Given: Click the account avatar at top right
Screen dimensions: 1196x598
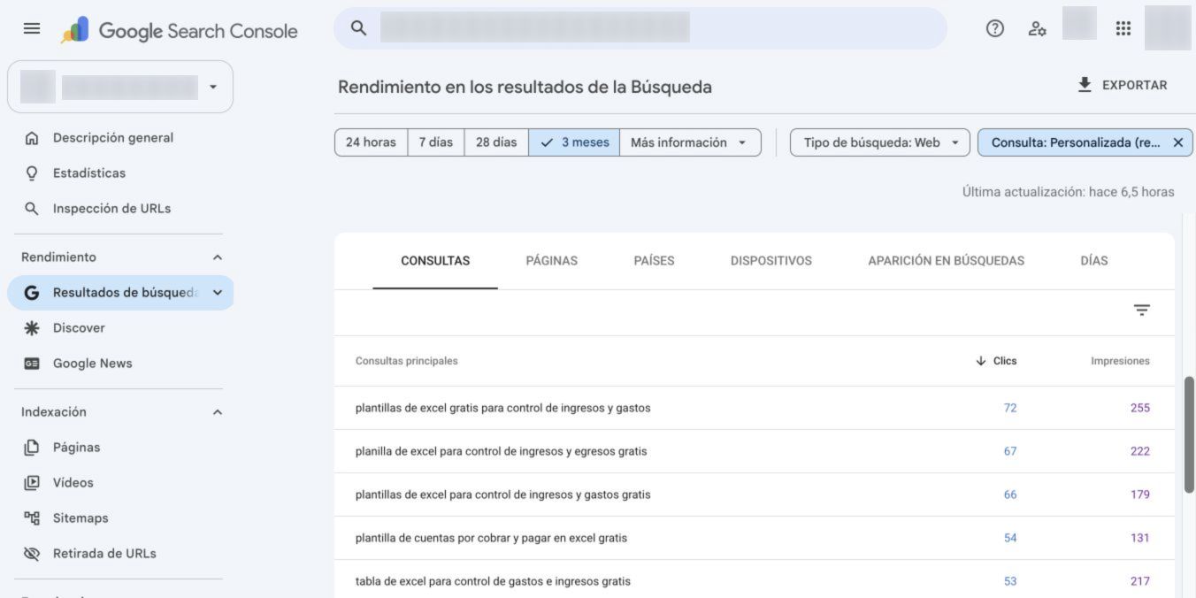Looking at the screenshot, I should (x=1168, y=27).
